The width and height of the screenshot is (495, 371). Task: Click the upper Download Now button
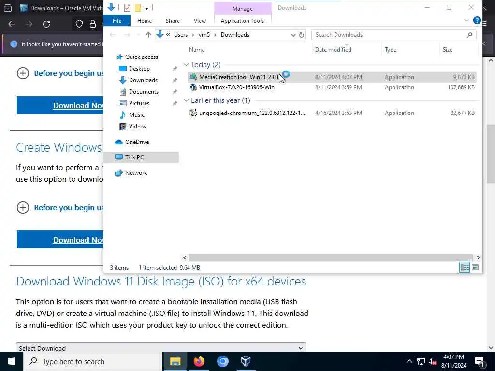[60, 105]
